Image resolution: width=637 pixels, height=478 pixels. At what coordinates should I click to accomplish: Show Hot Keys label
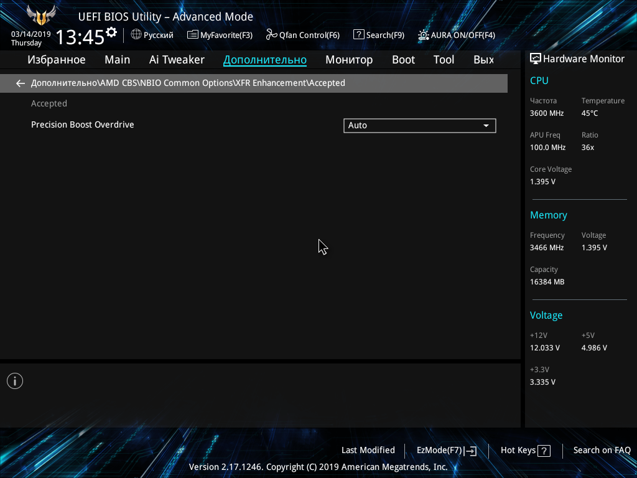point(518,451)
